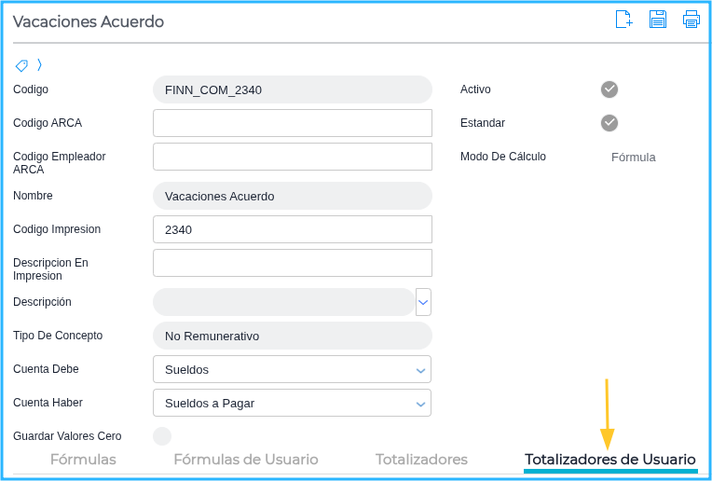Open the Cuenta Haber dropdown
Viewport: 712px width, 481px height.
tap(292, 403)
